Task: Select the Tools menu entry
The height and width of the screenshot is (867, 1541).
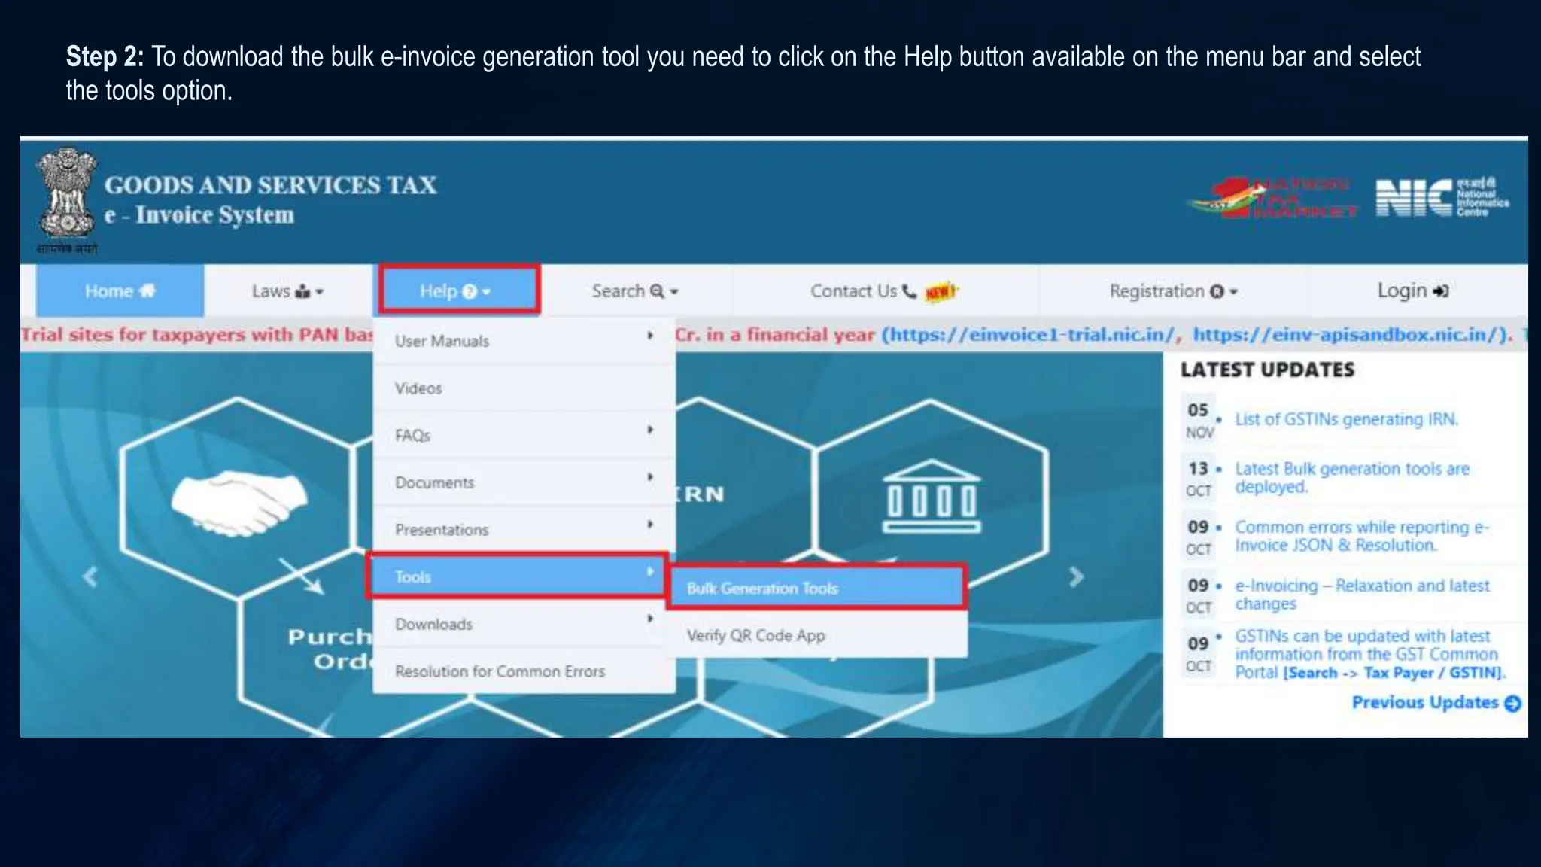Action: point(518,576)
